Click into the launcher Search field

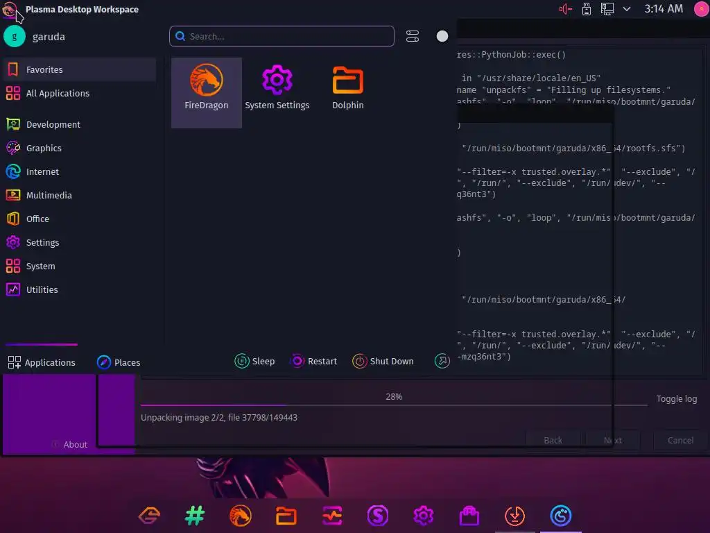[x=282, y=36]
